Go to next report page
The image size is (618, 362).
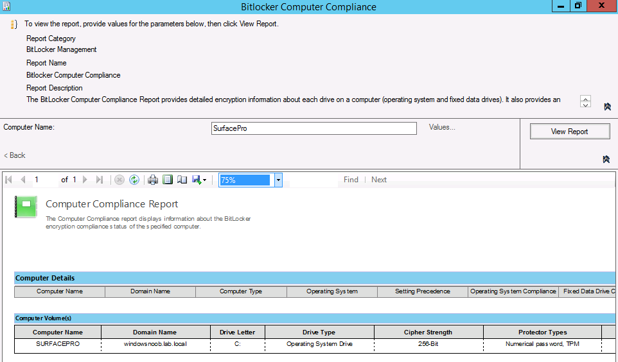pyautogui.click(x=85, y=180)
